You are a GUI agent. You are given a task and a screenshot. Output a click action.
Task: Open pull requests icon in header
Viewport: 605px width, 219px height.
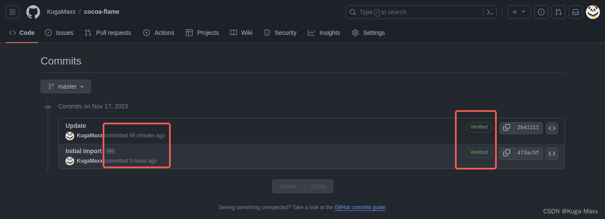[558, 12]
